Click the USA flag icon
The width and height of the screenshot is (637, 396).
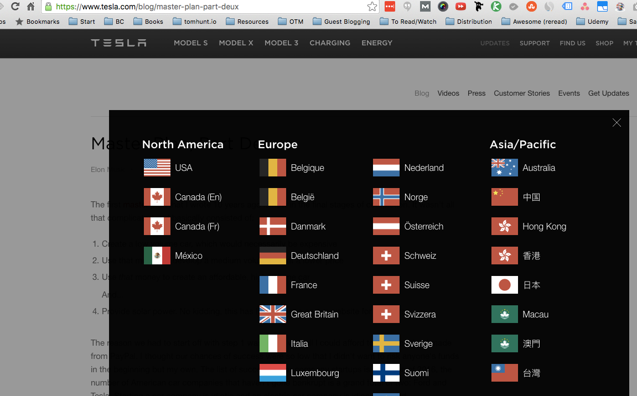click(157, 168)
